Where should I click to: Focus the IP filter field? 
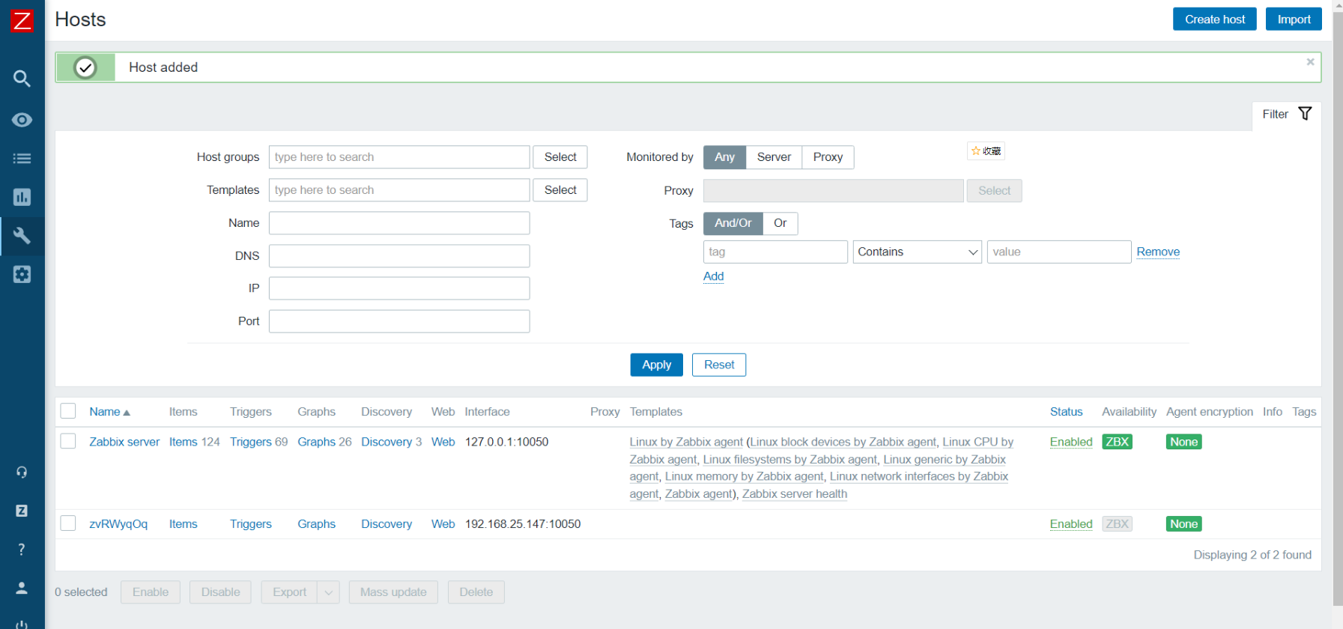click(399, 288)
